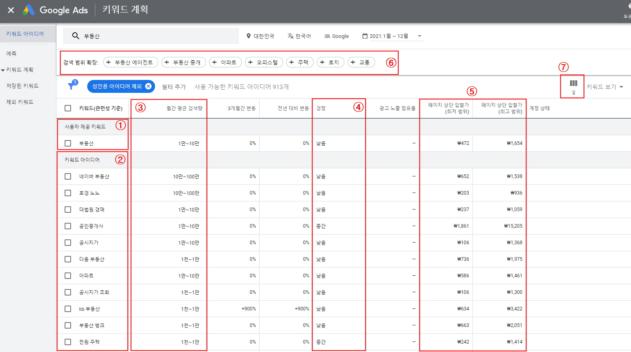Open 제외 키워드 in the sidebar

(20, 102)
